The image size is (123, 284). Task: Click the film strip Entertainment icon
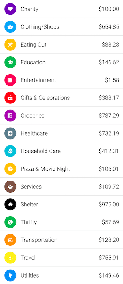[10, 80]
